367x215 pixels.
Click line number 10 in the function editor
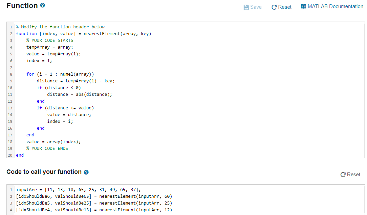click(x=10, y=87)
